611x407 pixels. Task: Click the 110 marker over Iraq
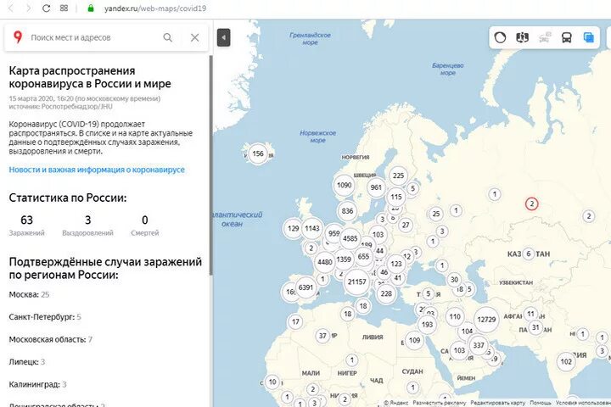[x=455, y=316]
